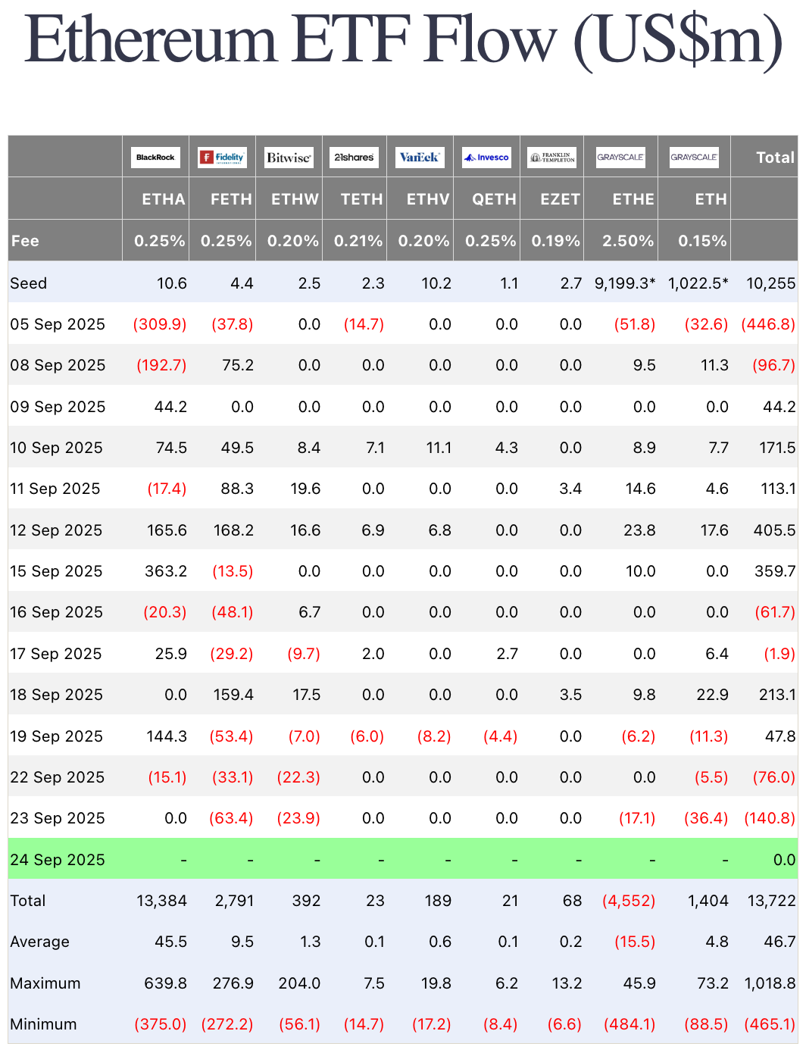Viewport: 806px width, 1053px height.
Task: Select the 05 Sep 2025 row date
Action: (x=58, y=324)
